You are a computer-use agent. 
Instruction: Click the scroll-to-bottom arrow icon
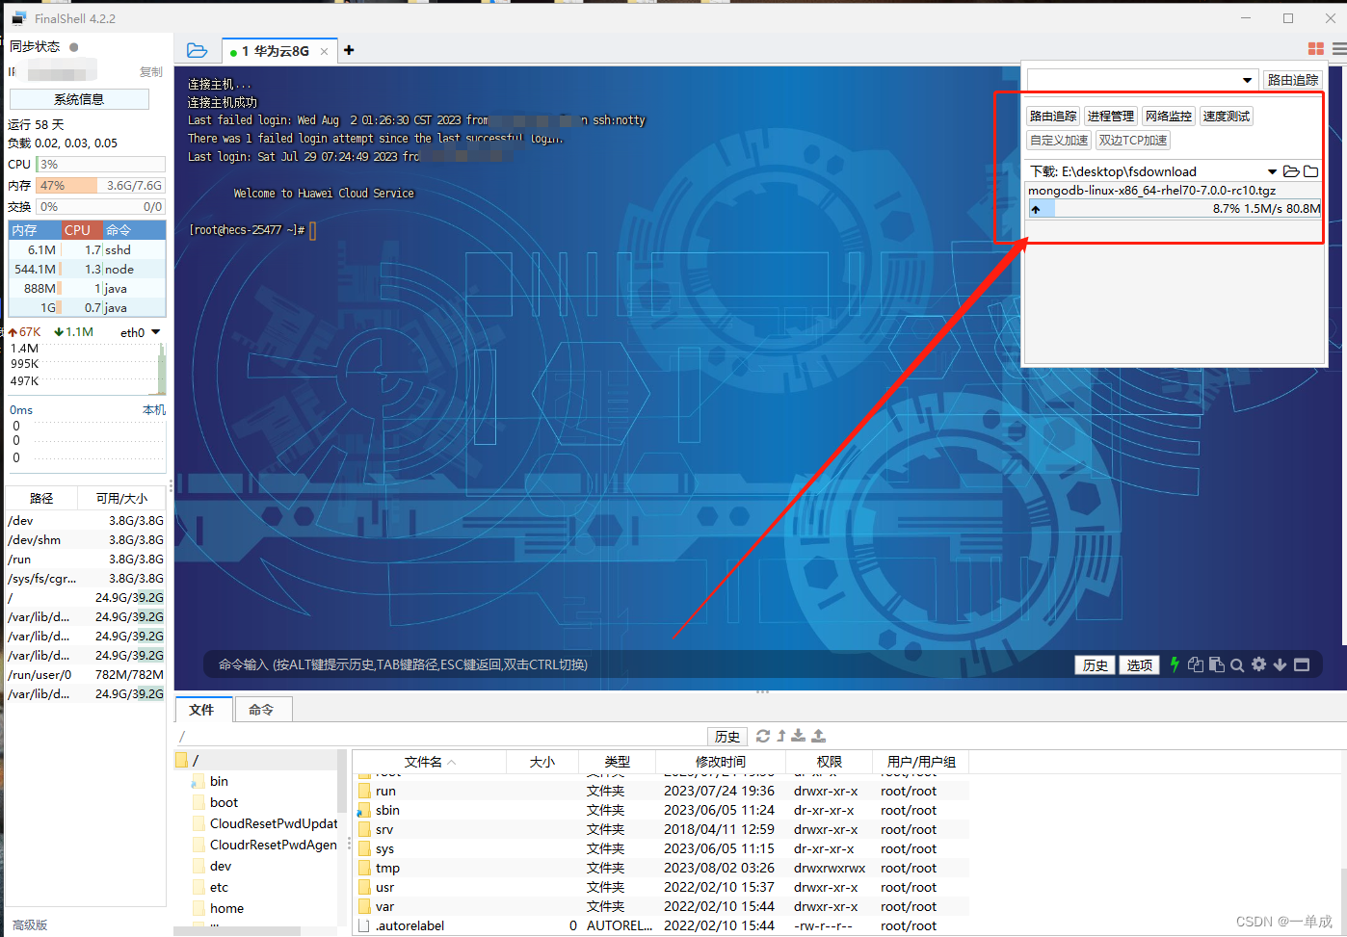coord(1280,664)
